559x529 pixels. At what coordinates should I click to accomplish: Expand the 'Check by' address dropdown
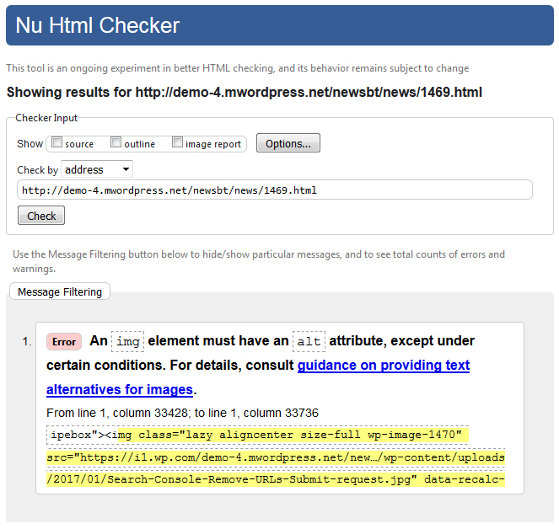coord(97,169)
